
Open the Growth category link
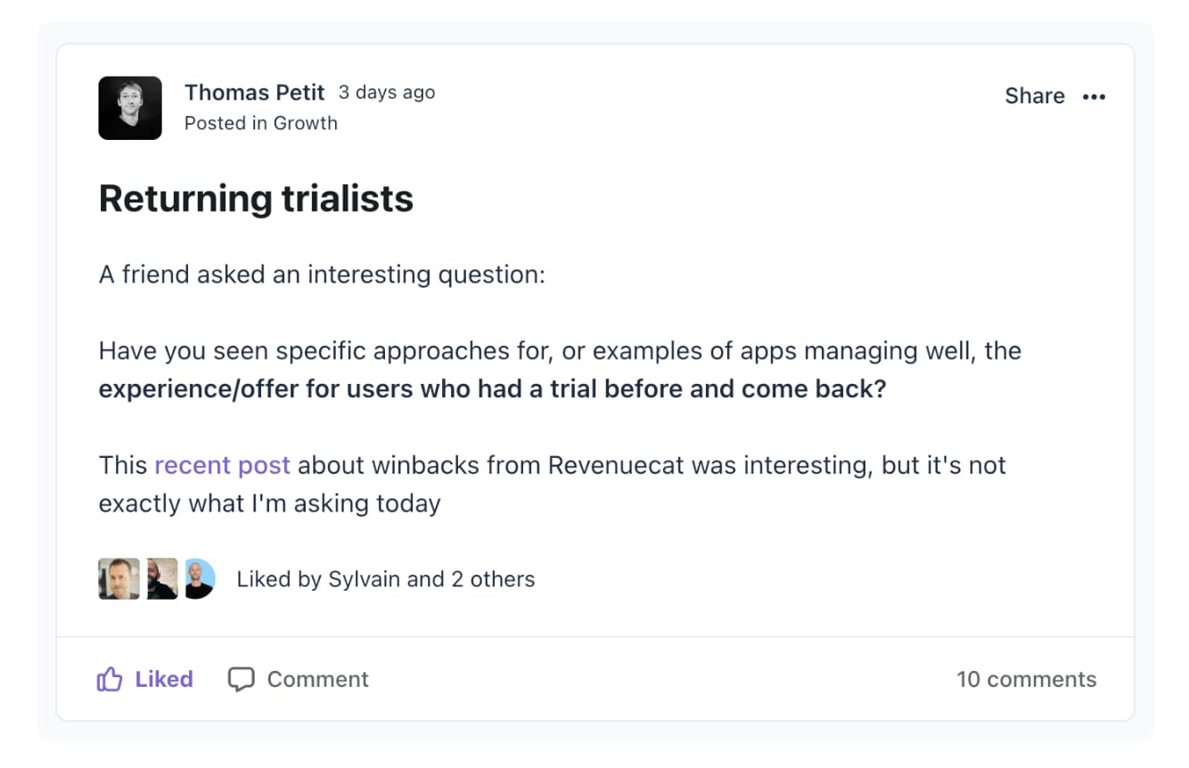tap(305, 123)
